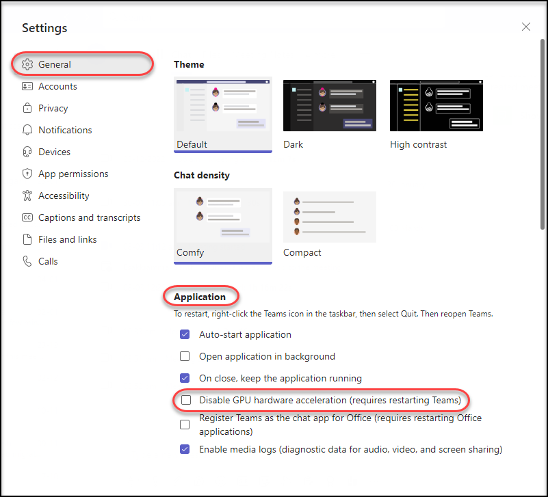
Task: Enable Disable GPU hardware acceleration
Action: click(x=185, y=400)
